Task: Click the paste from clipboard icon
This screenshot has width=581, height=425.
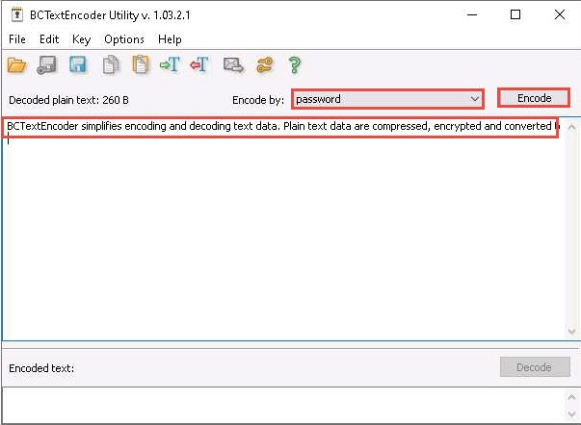Action: click(141, 65)
